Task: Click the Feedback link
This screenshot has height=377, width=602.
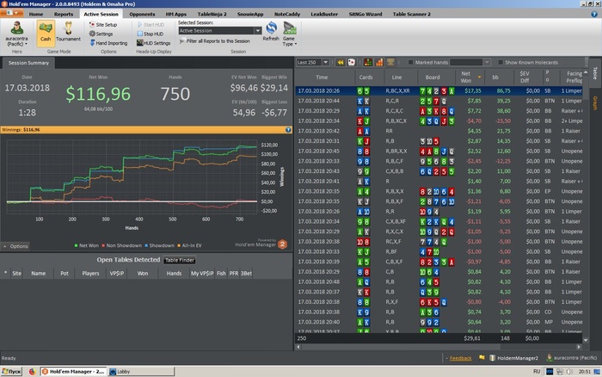Action: click(x=460, y=358)
